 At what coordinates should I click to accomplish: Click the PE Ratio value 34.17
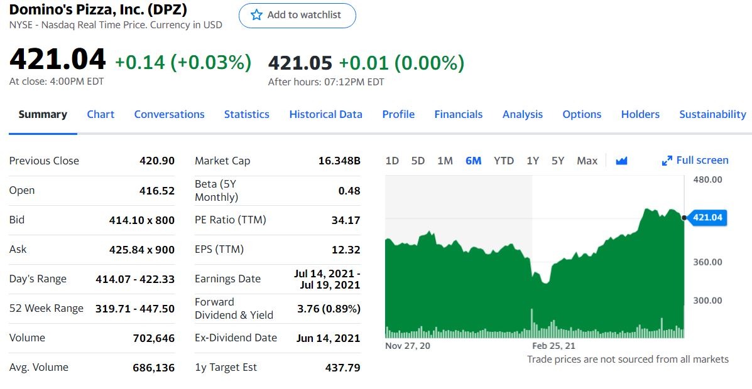pyautogui.click(x=346, y=220)
